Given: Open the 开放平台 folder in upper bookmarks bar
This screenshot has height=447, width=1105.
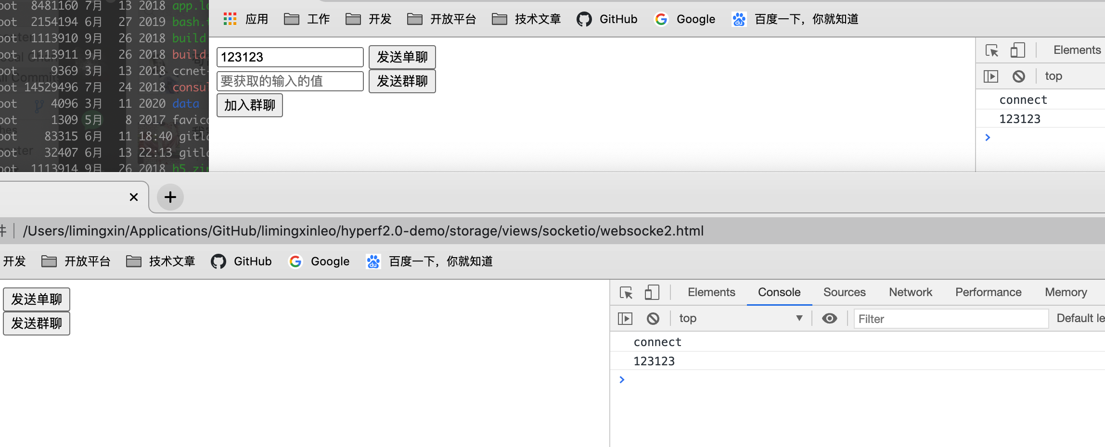Looking at the screenshot, I should tap(441, 19).
